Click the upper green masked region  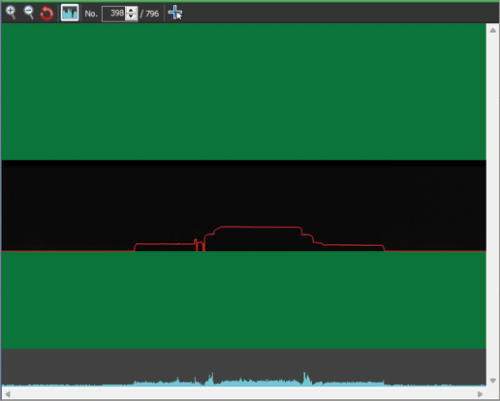click(x=244, y=92)
